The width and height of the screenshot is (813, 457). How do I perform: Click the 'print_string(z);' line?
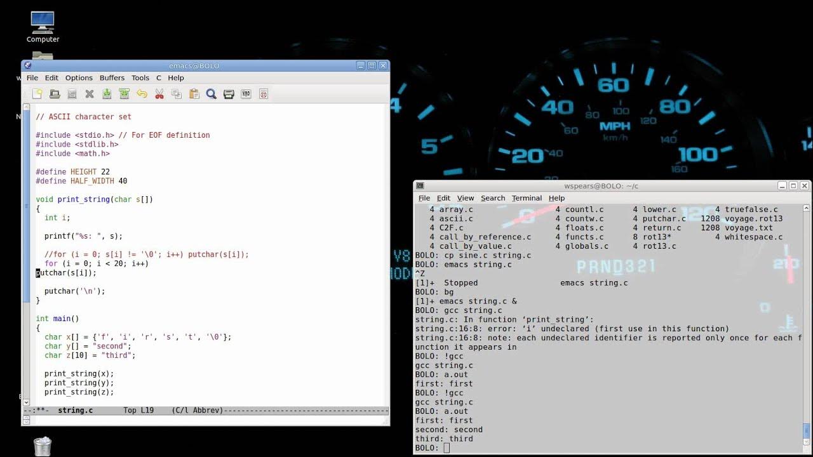click(x=79, y=392)
